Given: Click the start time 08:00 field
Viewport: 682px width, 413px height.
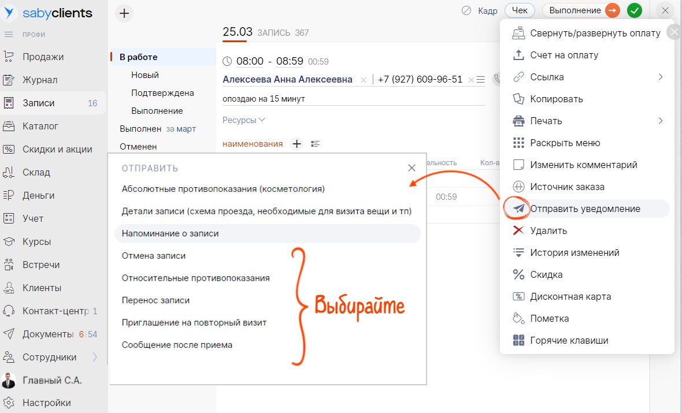Looking at the screenshot, I should pos(250,61).
